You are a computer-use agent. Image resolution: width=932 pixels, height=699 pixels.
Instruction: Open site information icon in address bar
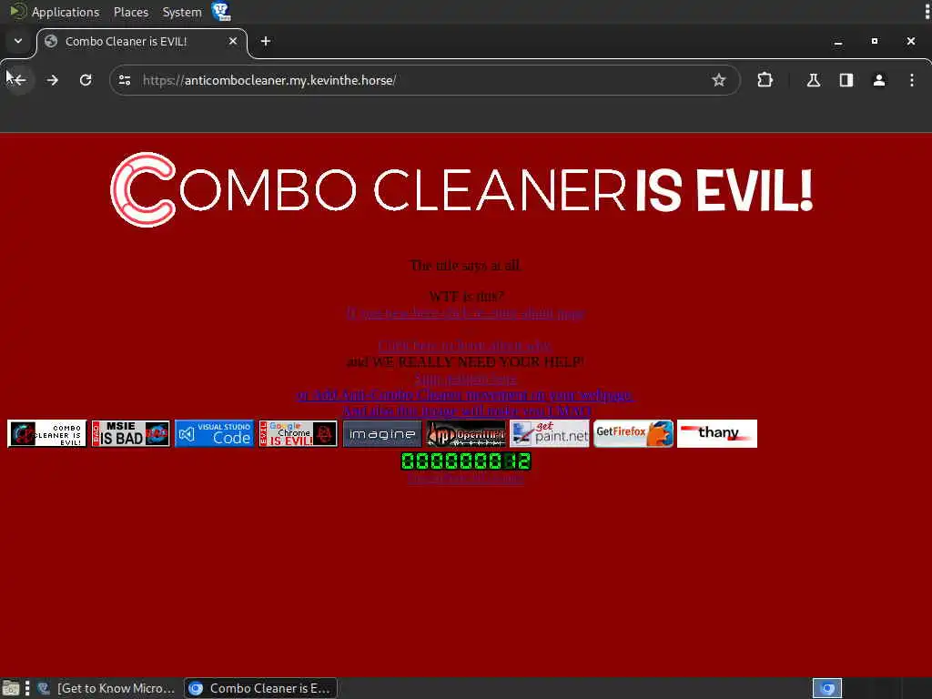(x=124, y=80)
